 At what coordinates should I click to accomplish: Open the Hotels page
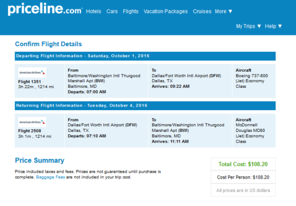94,11
